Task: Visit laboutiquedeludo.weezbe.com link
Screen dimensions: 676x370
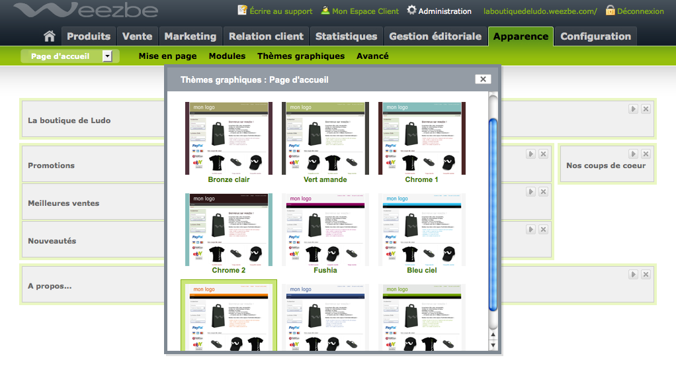Action: coord(540,11)
